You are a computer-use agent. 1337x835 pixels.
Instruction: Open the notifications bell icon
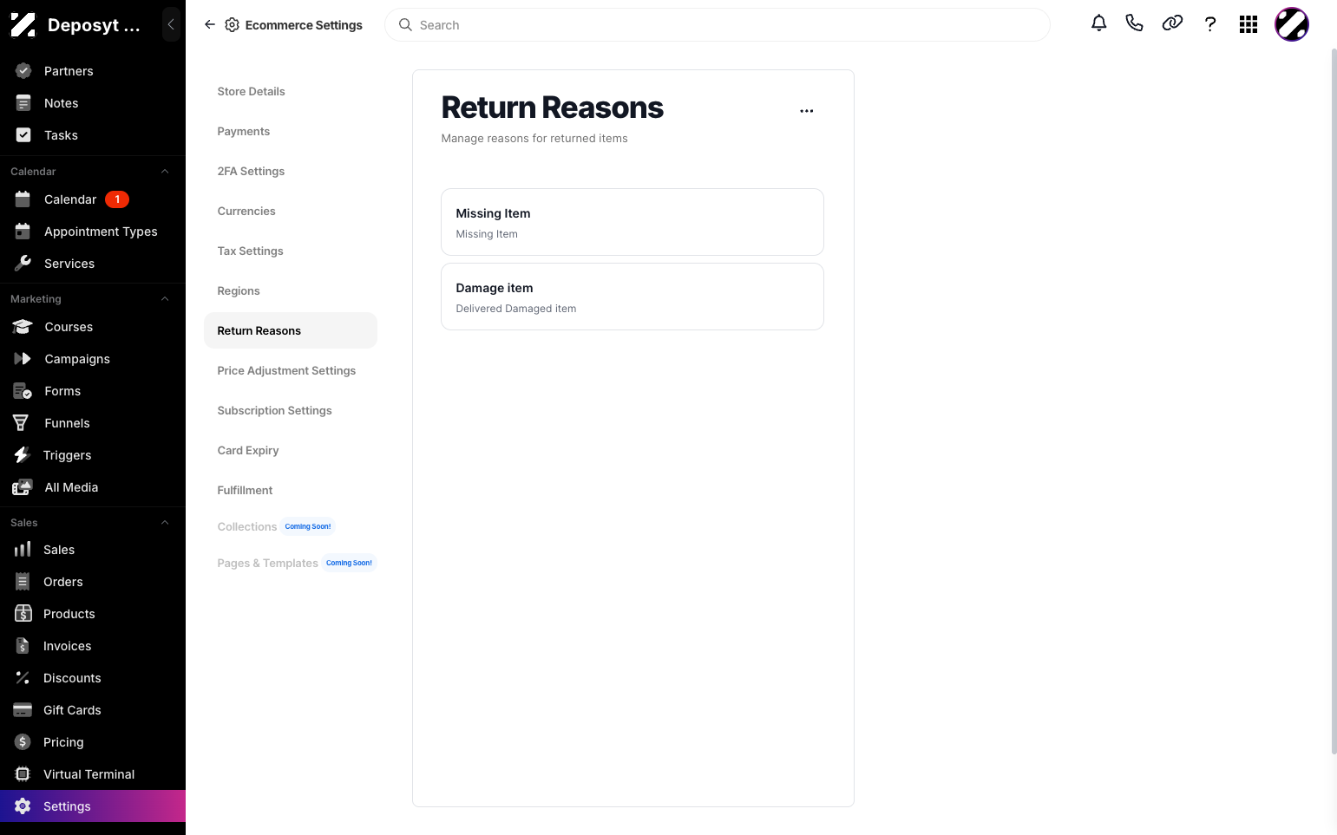1098,24
